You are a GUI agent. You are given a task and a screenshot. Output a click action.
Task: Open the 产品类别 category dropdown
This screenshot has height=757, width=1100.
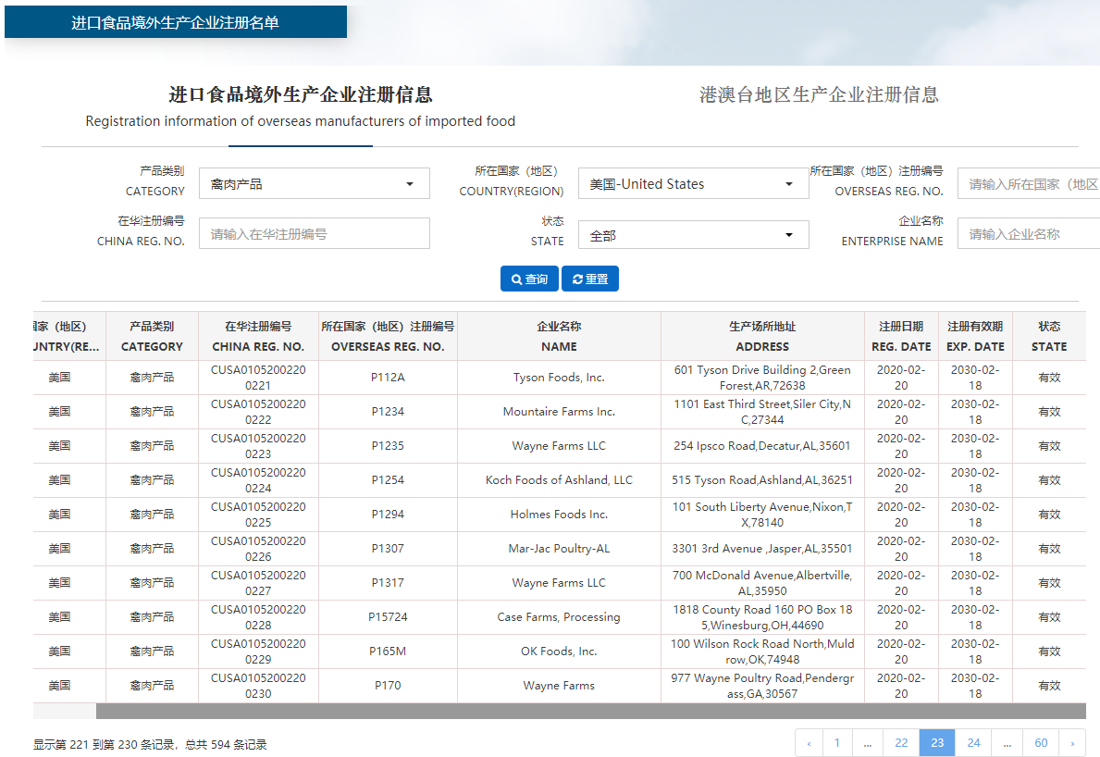click(315, 183)
